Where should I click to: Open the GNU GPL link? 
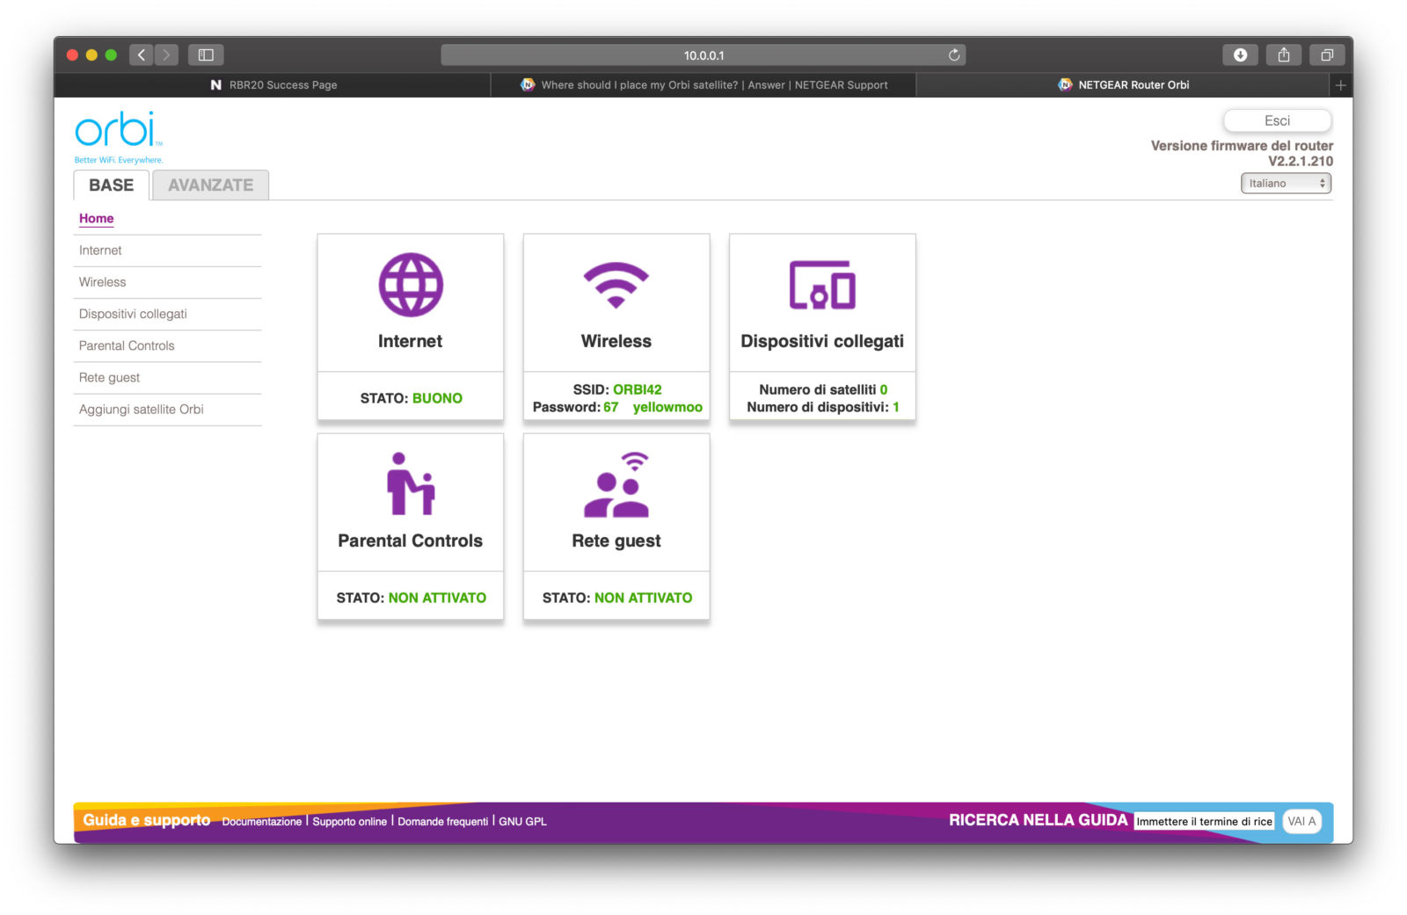tap(522, 822)
